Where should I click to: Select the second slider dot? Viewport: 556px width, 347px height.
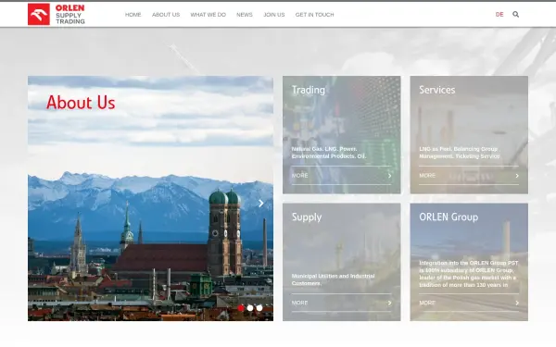(250, 308)
